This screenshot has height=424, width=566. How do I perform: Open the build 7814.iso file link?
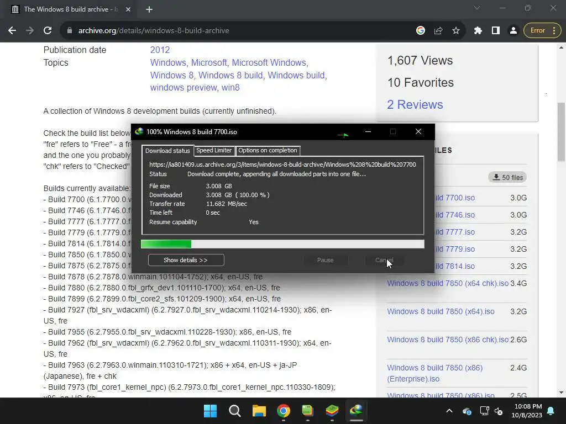point(455,266)
